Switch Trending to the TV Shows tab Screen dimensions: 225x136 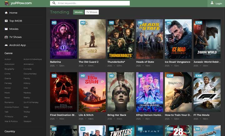tap(92, 12)
